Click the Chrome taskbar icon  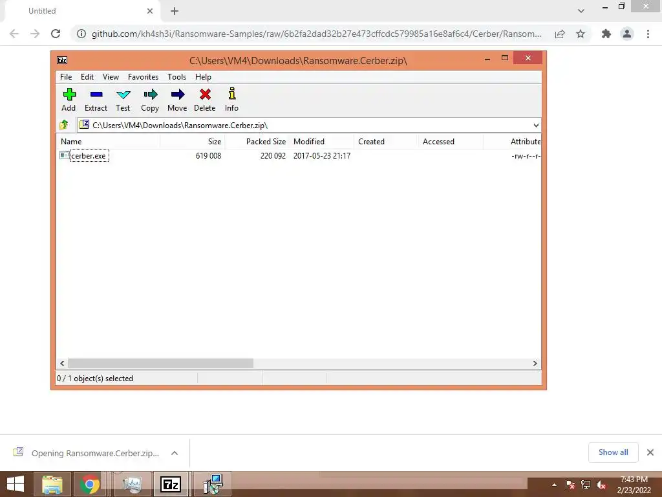pyautogui.click(x=89, y=484)
